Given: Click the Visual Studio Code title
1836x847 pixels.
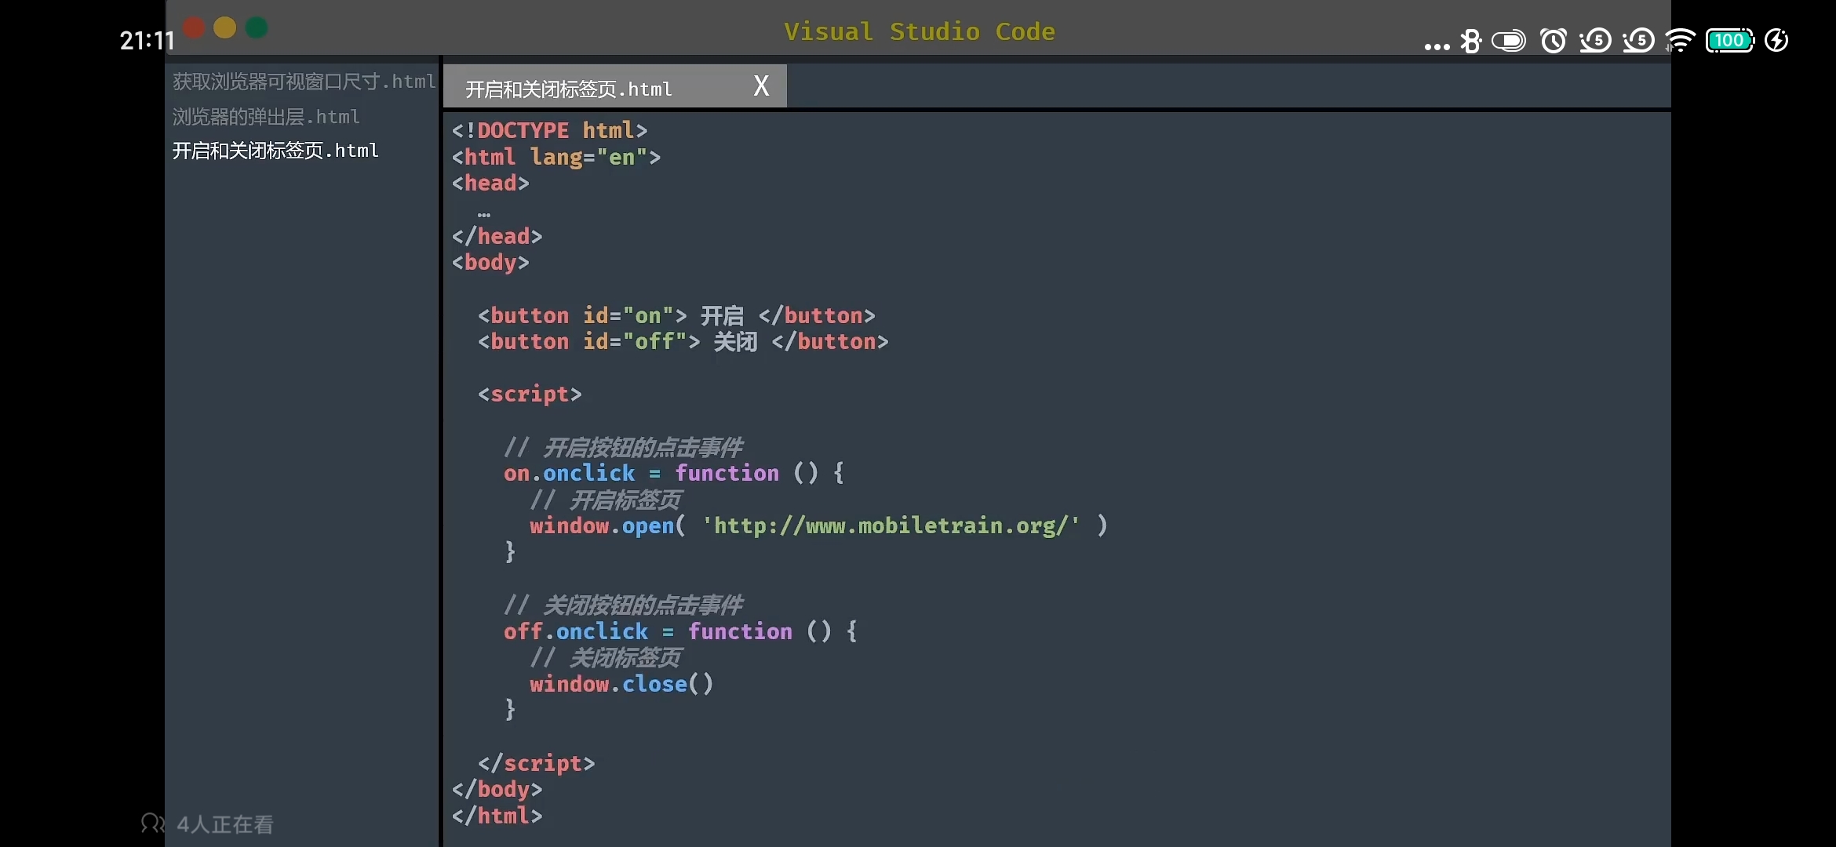Looking at the screenshot, I should click(919, 31).
